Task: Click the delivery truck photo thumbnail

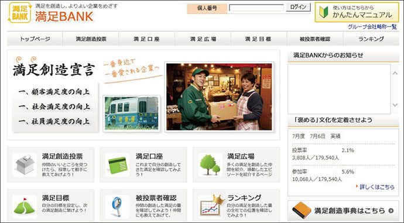Action: [x=132, y=114]
